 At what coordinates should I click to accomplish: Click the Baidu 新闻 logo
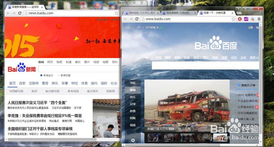tap(22, 67)
